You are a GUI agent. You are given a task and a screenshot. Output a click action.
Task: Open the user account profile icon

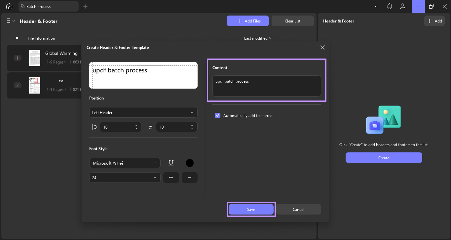402,6
